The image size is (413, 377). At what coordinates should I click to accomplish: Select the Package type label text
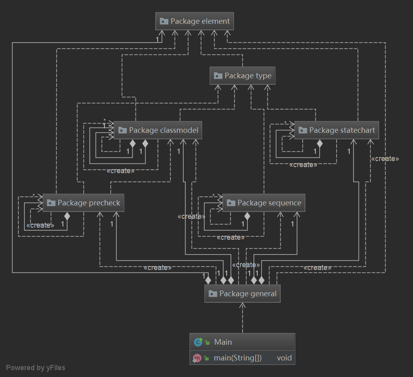248,75
